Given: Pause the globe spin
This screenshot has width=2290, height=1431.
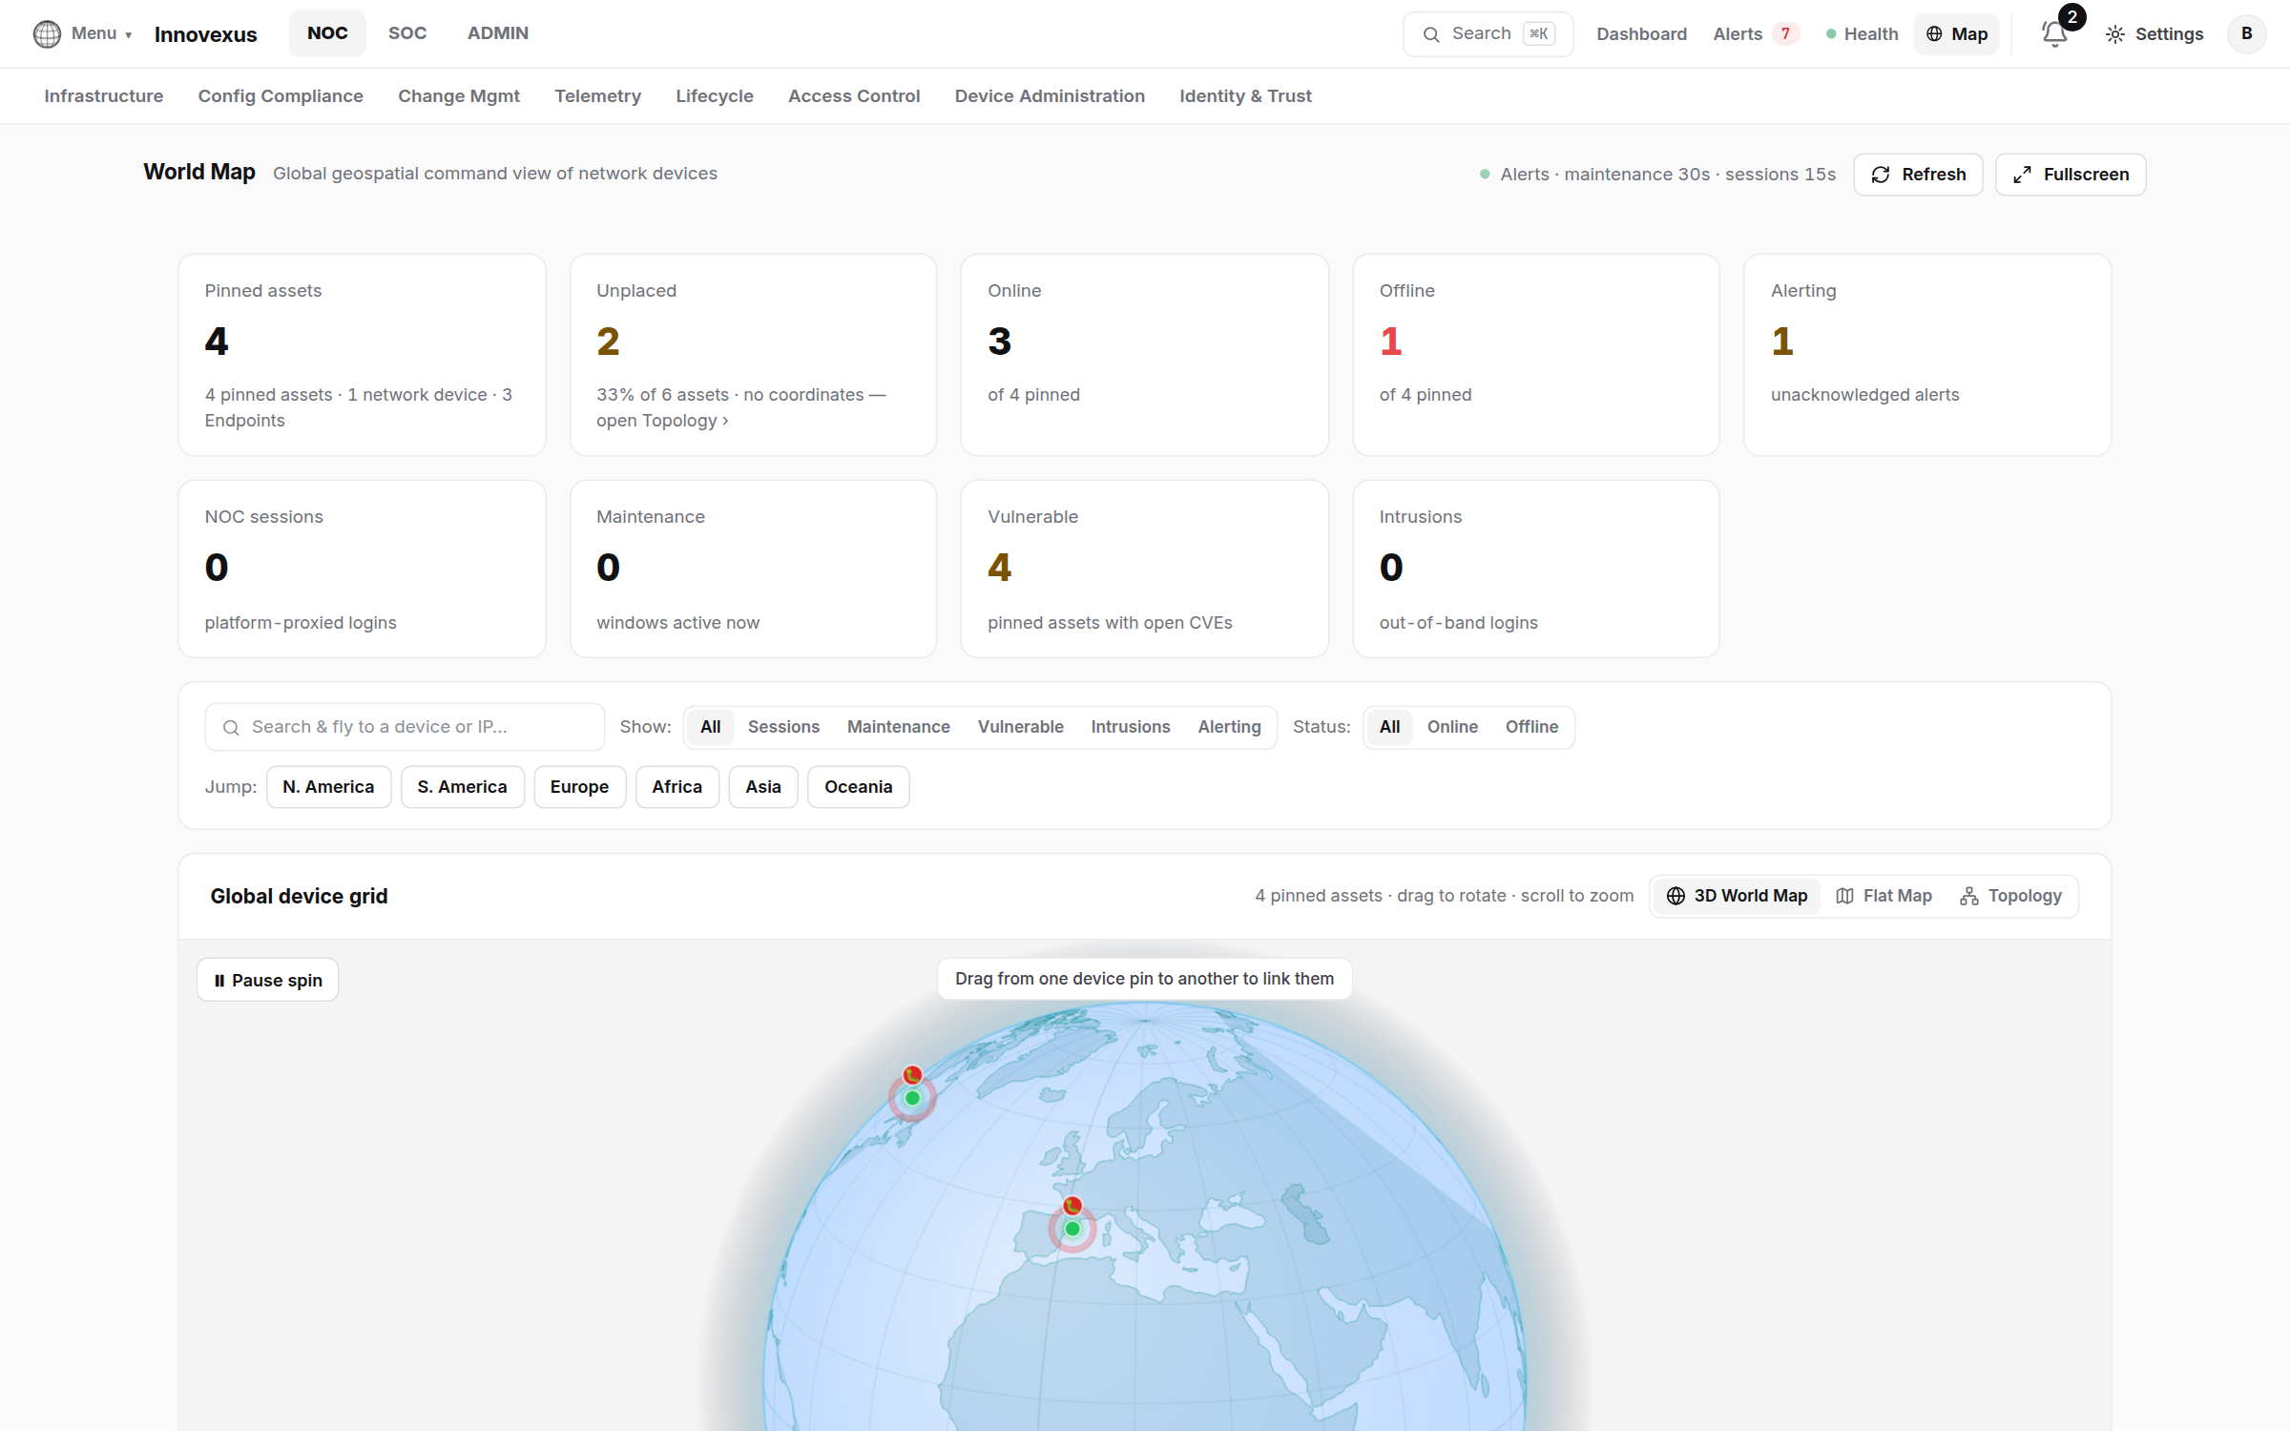Looking at the screenshot, I should (x=267, y=980).
